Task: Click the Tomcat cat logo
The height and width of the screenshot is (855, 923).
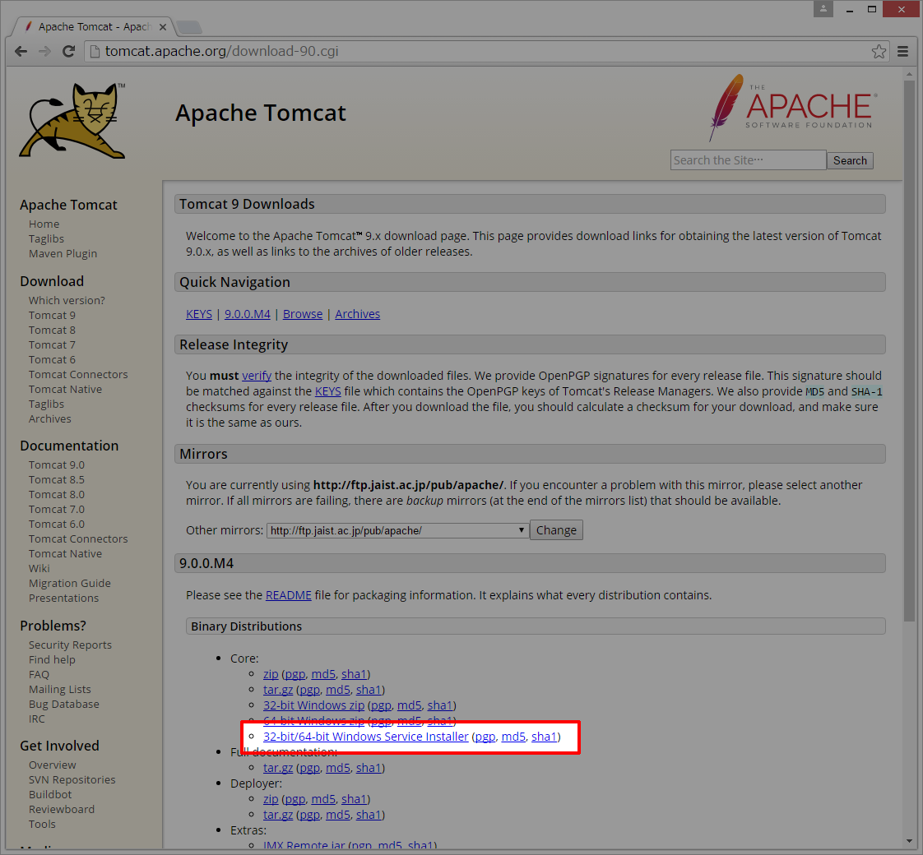Action: [72, 121]
